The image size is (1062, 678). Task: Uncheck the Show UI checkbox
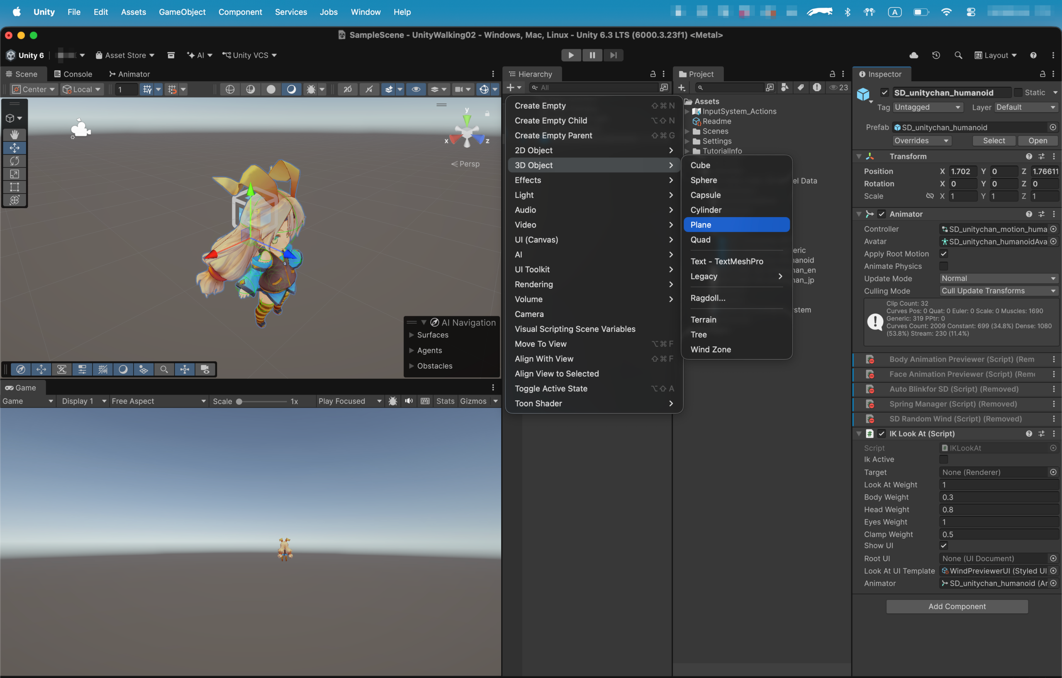943,546
